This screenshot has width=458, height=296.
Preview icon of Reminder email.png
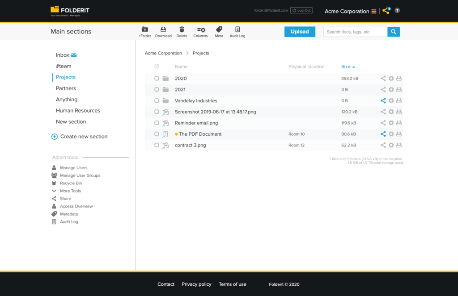point(165,123)
